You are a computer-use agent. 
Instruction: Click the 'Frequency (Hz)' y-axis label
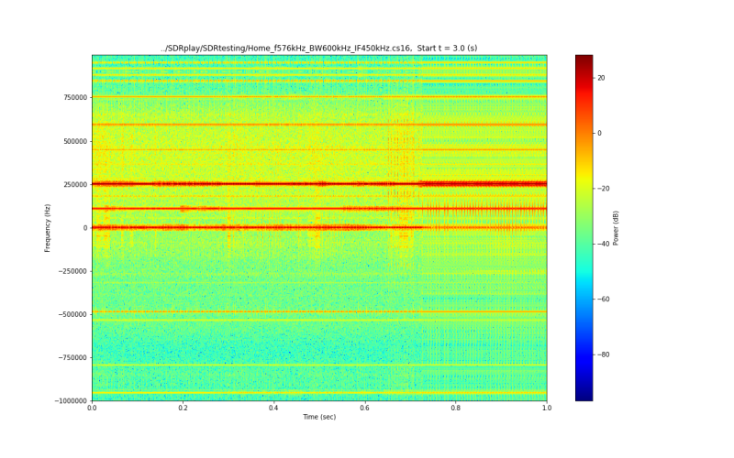48,228
